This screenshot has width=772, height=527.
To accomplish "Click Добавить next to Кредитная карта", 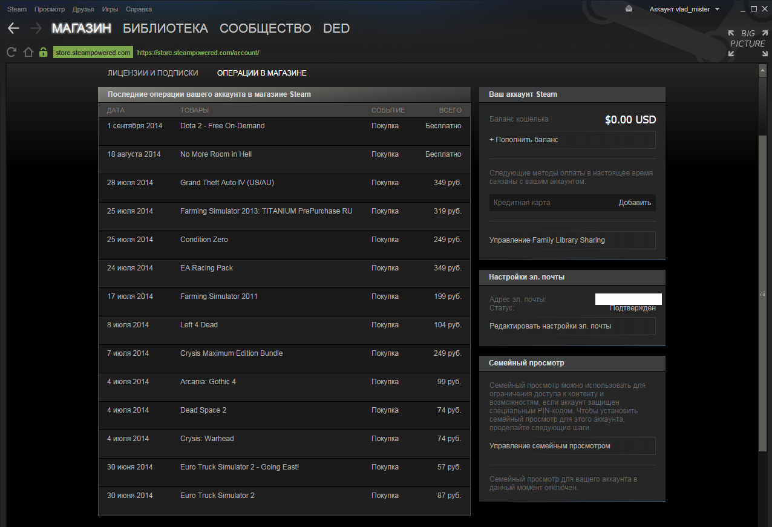I will (635, 203).
